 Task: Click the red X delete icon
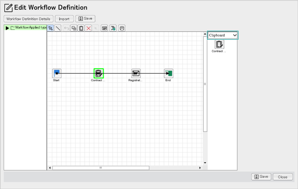[x=88, y=28]
